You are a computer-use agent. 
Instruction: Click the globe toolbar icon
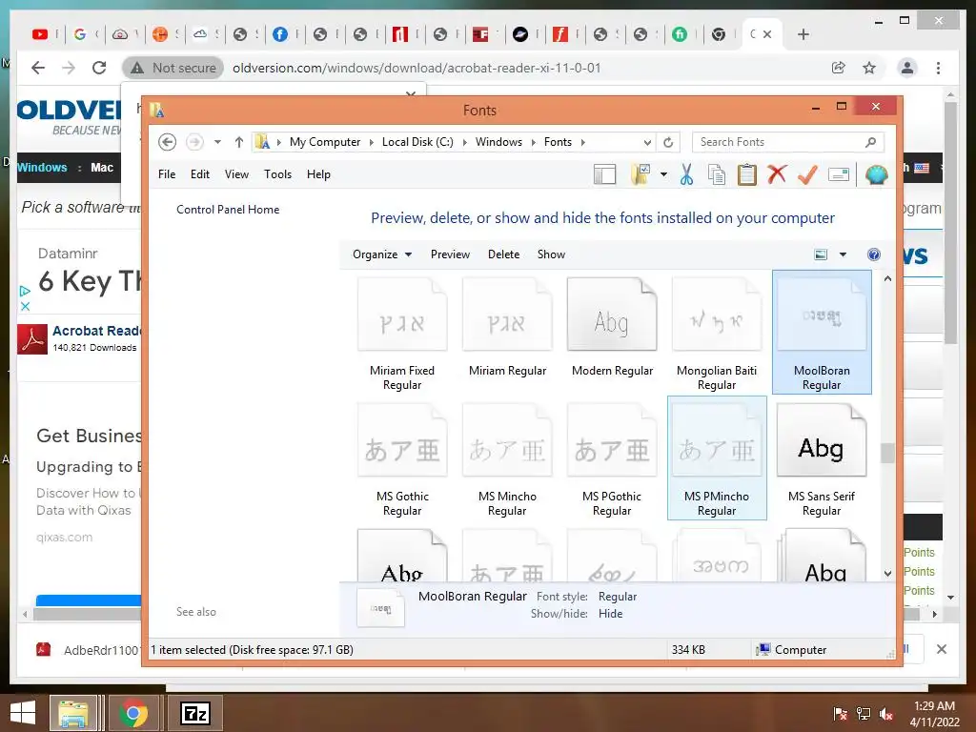pos(876,175)
